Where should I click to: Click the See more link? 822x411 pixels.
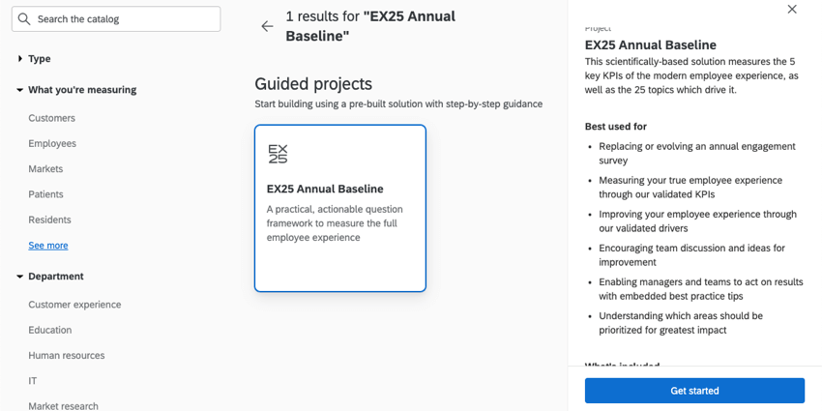pos(48,246)
